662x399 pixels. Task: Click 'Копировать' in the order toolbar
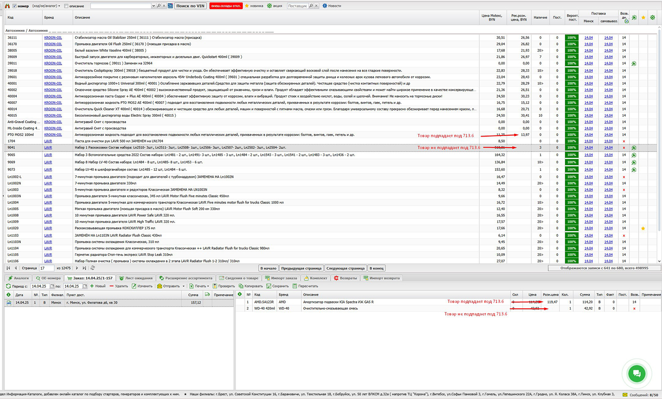pyautogui.click(x=251, y=286)
